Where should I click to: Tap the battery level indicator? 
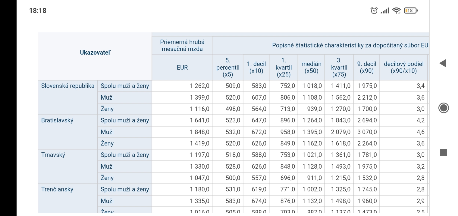[410, 11]
